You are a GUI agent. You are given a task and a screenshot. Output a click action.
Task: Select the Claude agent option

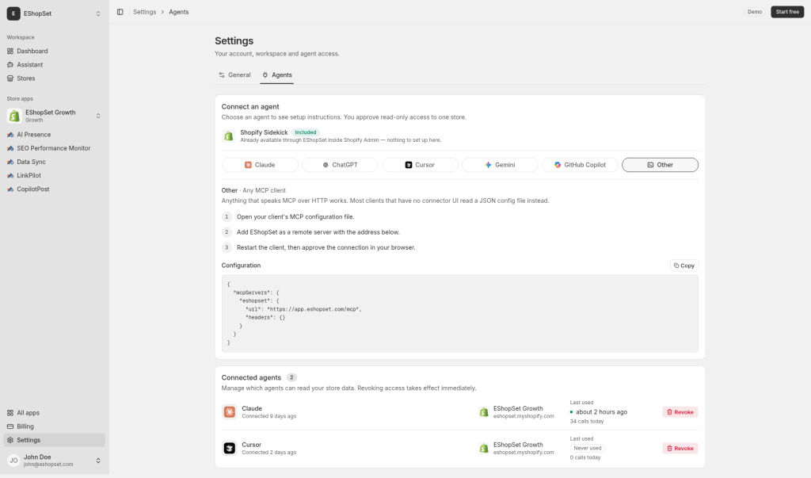point(260,165)
